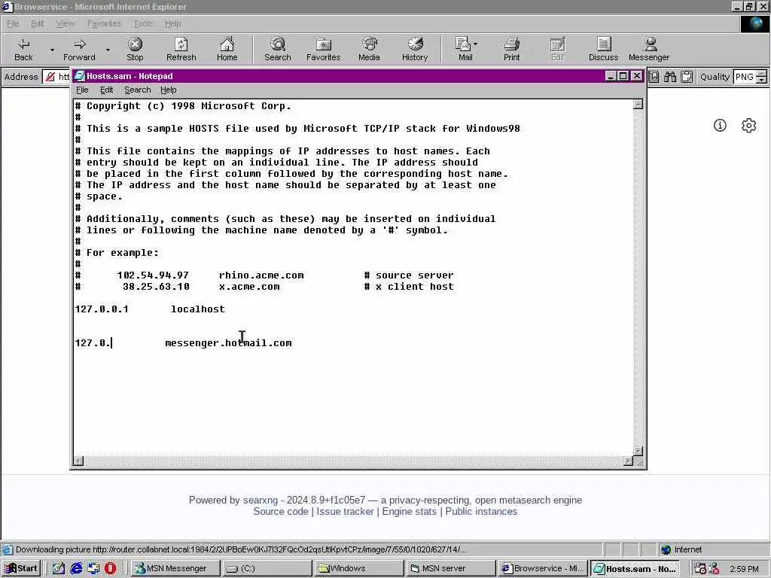Click the localhost entry text in Notepad
The height and width of the screenshot is (578, 771).
(x=198, y=309)
